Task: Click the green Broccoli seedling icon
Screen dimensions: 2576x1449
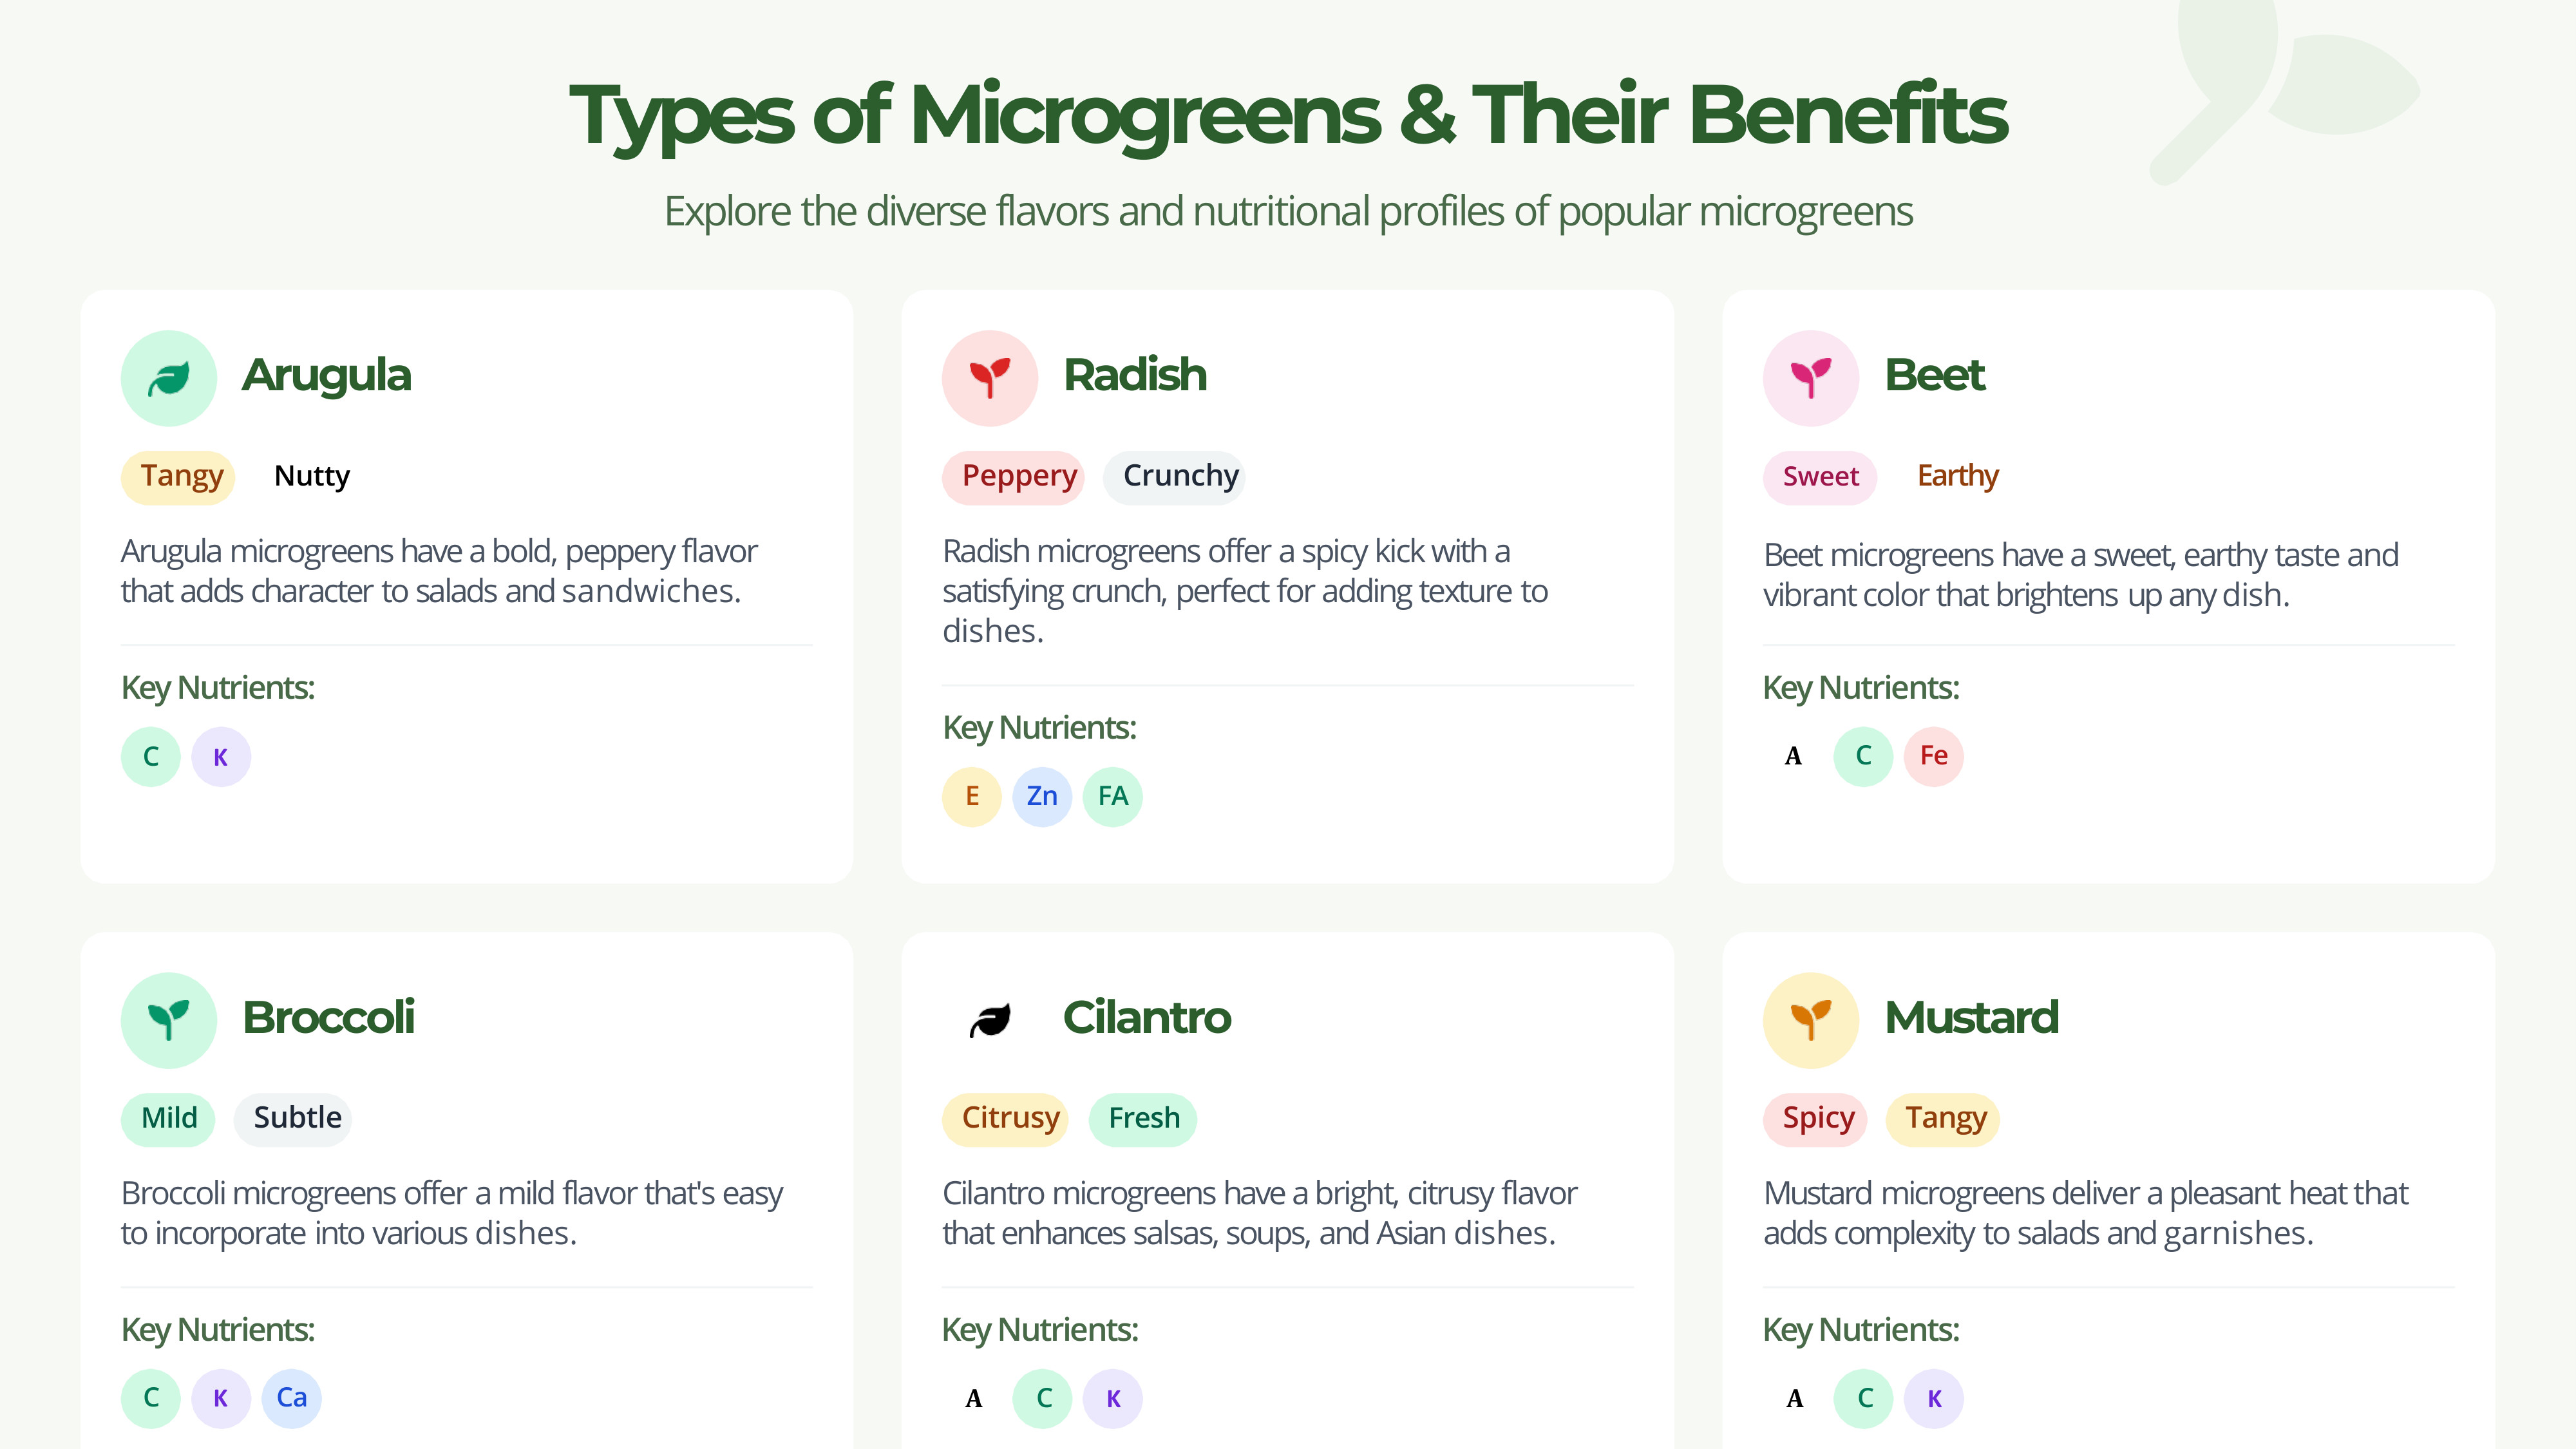Action: click(168, 1020)
